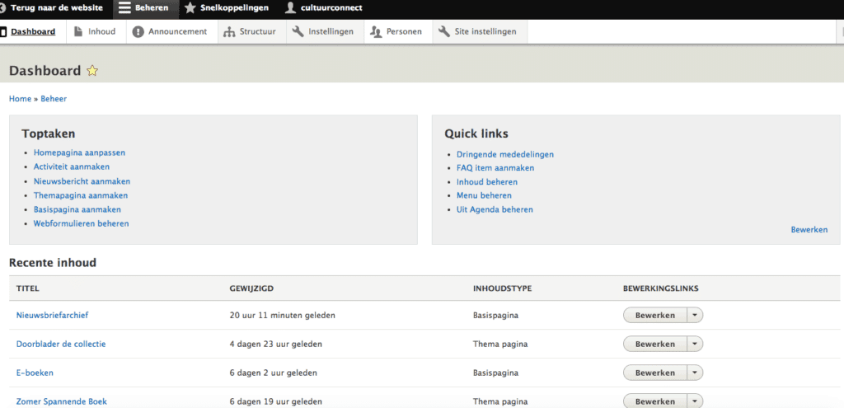Viewport: 844px width, 408px height.
Task: Click the Announcement exclamation icon
Action: [138, 32]
